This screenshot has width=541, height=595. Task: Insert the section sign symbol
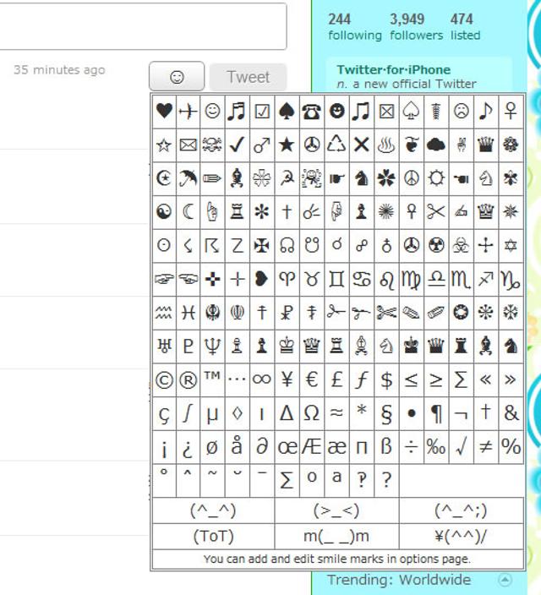tap(386, 413)
